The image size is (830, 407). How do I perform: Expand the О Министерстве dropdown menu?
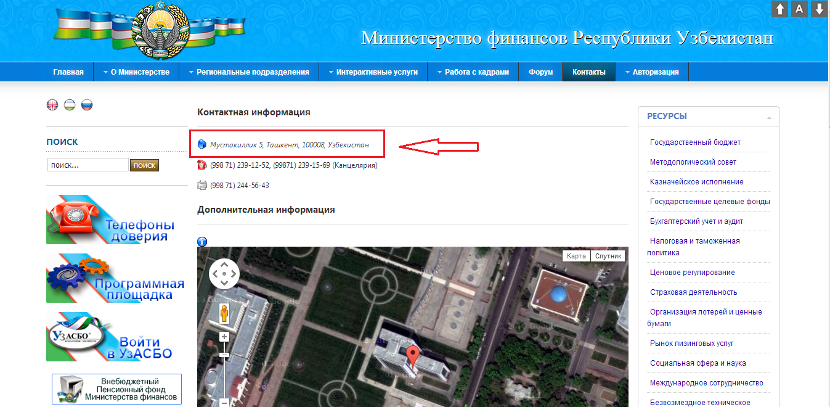pyautogui.click(x=136, y=72)
